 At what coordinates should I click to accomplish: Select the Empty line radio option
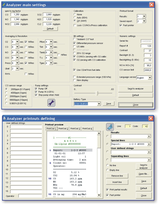tap(107, 170)
